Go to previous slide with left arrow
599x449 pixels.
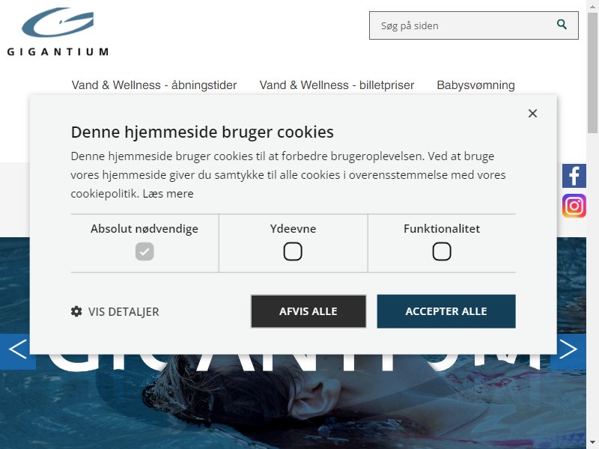coord(17,349)
